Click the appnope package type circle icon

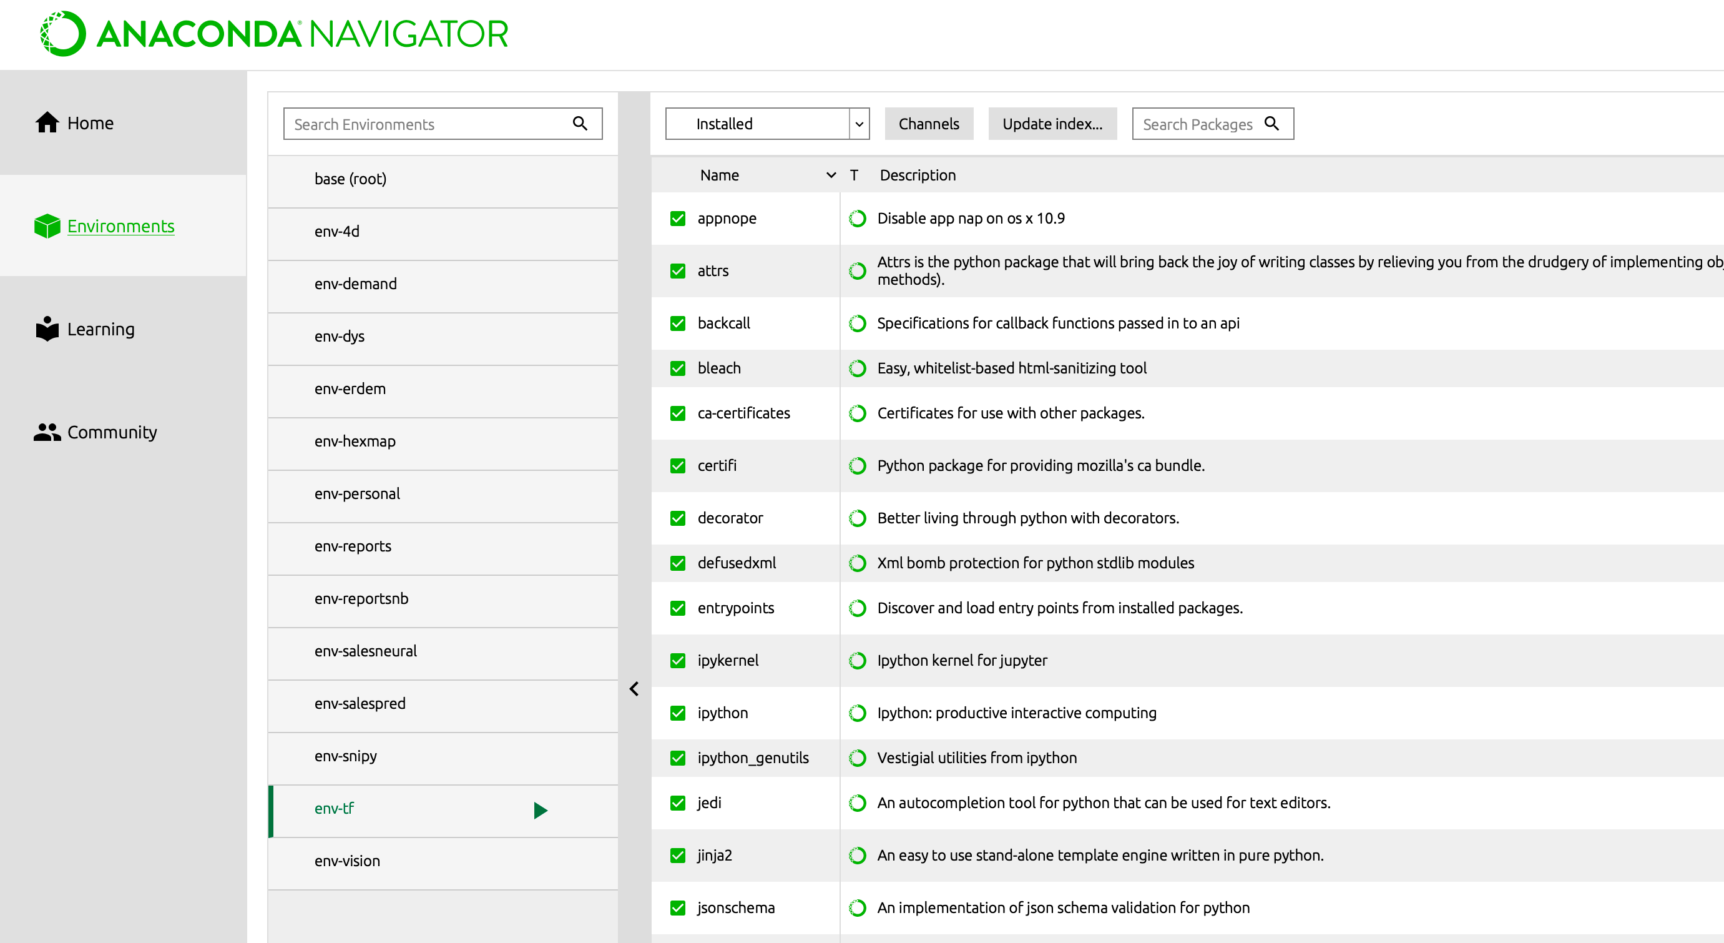[x=856, y=219]
